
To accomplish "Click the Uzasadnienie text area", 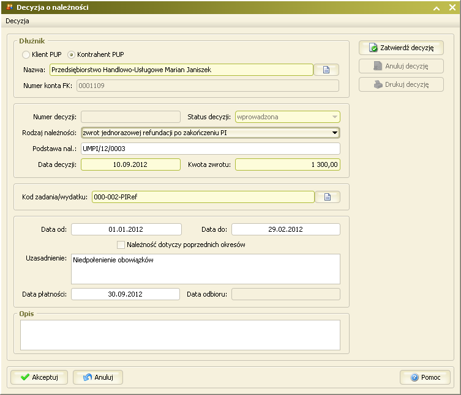I will pos(206,269).
